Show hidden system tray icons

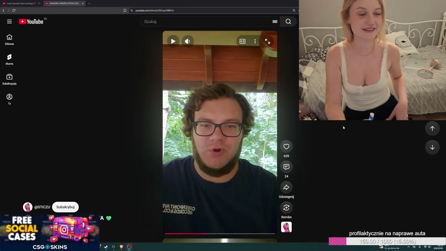408,247
